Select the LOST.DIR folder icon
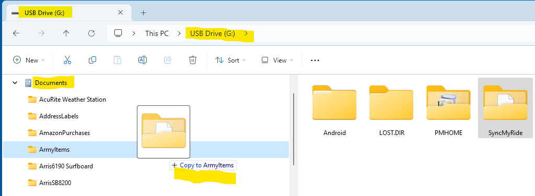Screen dimensions: 535x196 point(391,103)
